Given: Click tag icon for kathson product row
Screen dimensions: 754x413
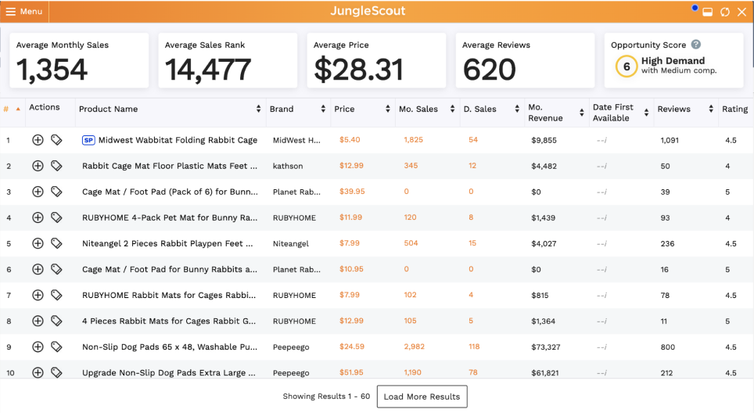Looking at the screenshot, I should click(x=56, y=166).
